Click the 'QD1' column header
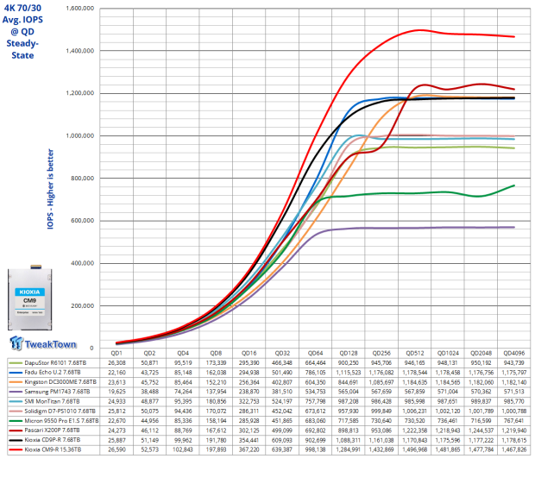535x490 pixels. pos(116,353)
